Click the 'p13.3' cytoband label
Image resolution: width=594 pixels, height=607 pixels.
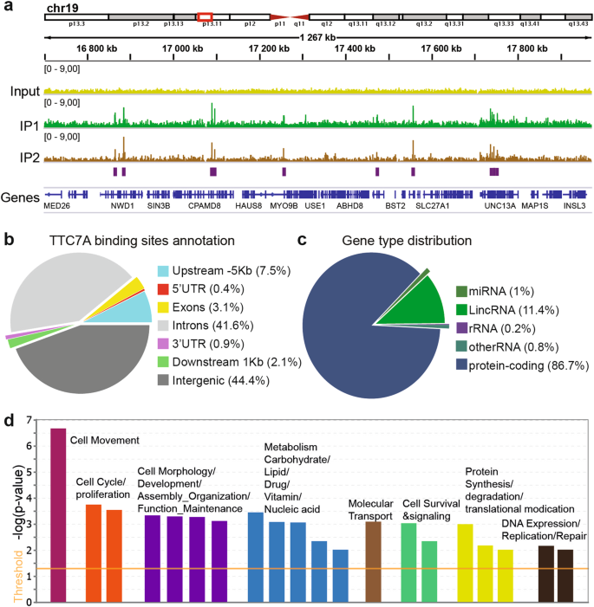click(77, 24)
